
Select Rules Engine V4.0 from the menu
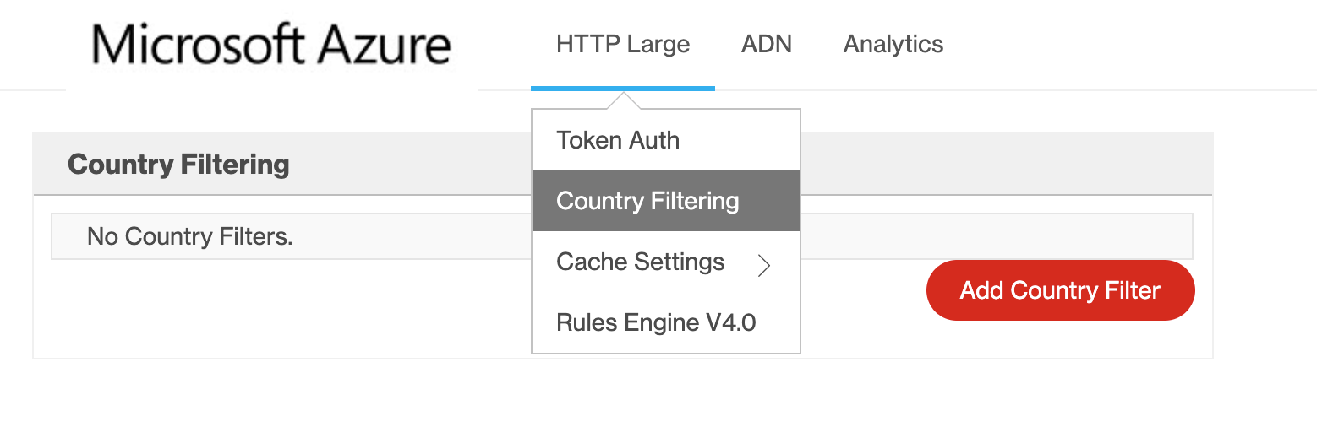pyautogui.click(x=666, y=322)
